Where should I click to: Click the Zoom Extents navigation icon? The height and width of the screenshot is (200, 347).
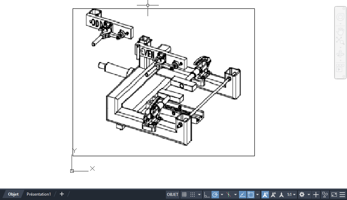coord(340,41)
